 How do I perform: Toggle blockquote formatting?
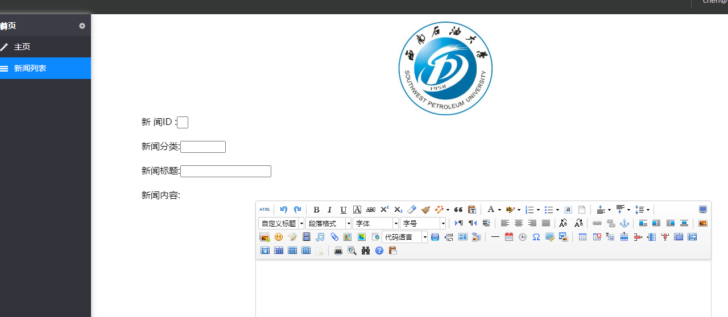point(458,210)
